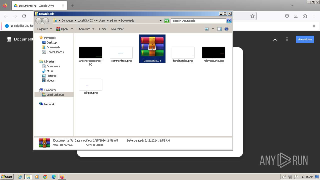Click the Anmelden sign-in button
The image size is (320, 180).
(x=305, y=39)
